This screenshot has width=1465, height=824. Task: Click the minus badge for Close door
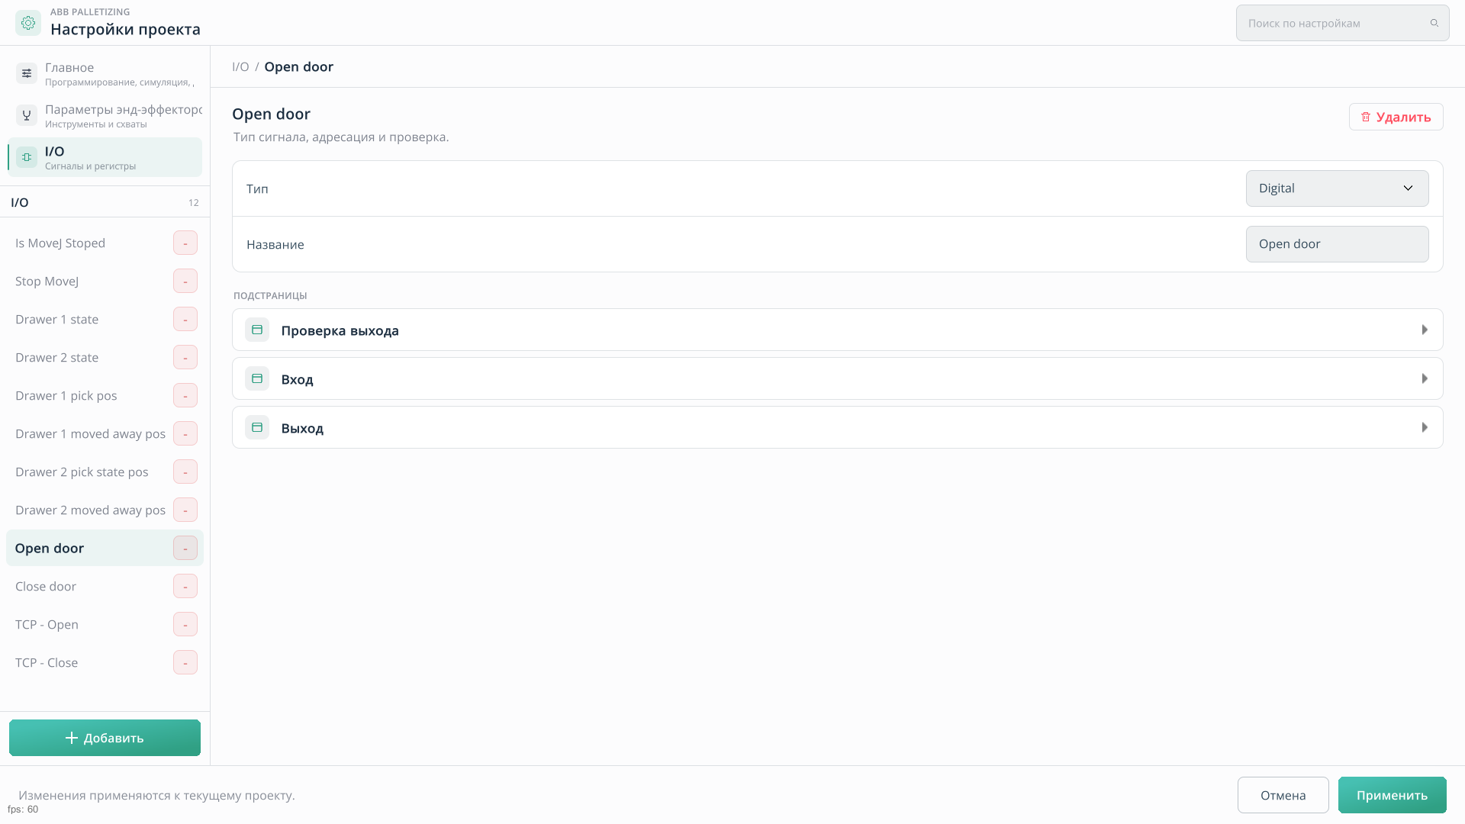185,586
